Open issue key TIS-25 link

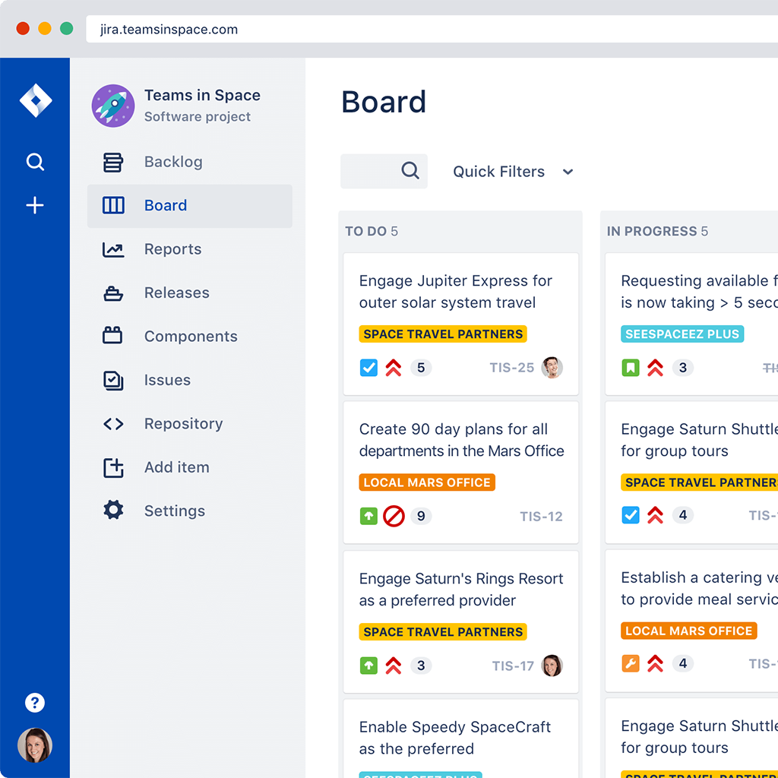coord(511,368)
